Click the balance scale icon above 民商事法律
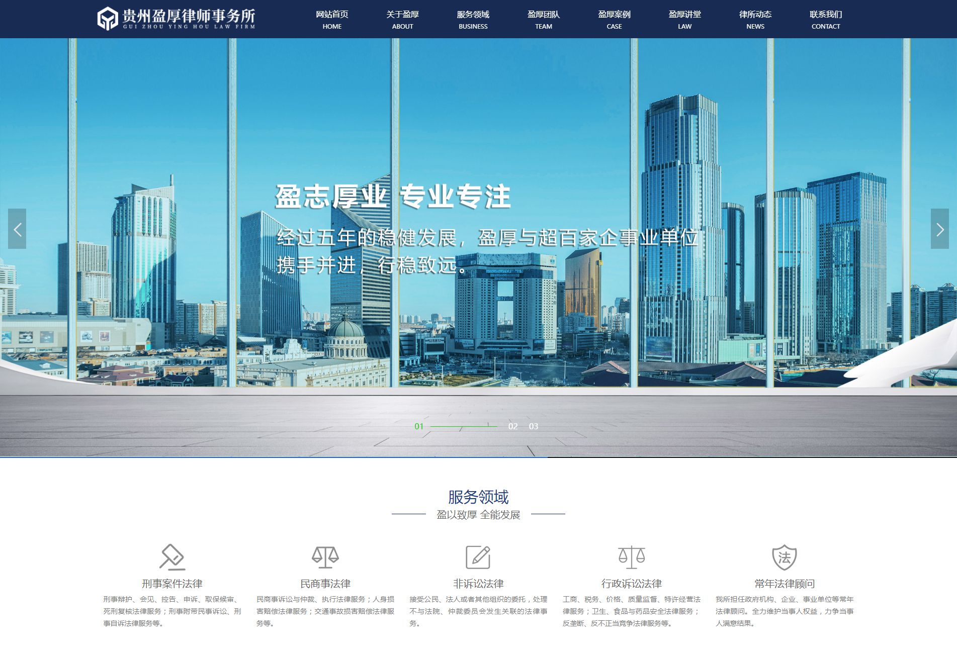This screenshot has height=660, width=957. tap(325, 557)
